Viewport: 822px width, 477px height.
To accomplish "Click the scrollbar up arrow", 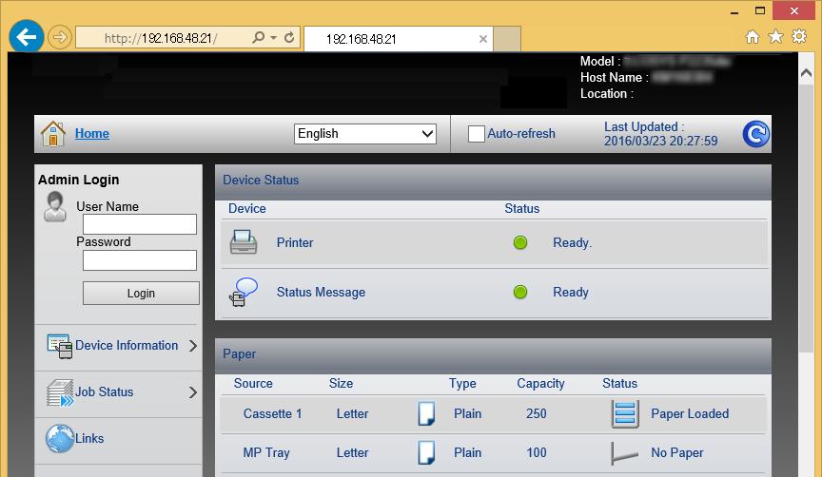I will coord(806,74).
